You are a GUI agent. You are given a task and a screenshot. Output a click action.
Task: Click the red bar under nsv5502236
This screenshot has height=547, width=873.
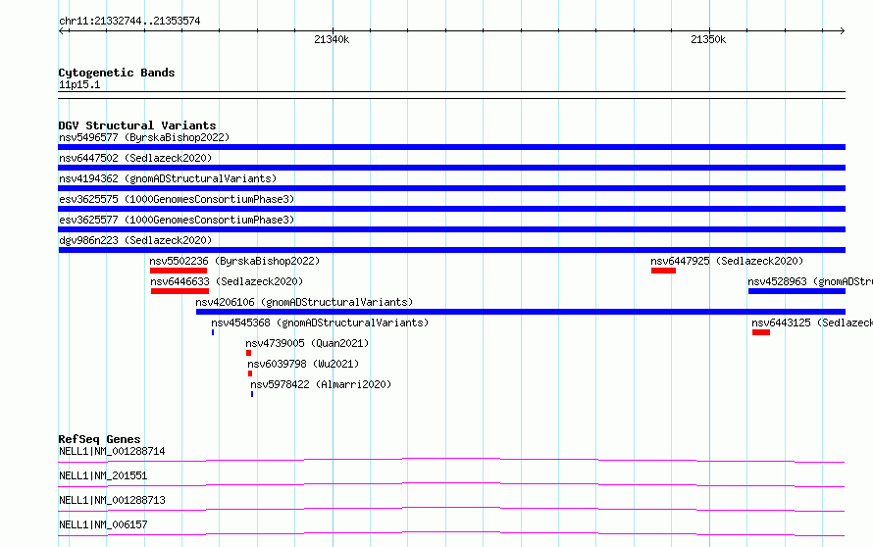(x=179, y=271)
